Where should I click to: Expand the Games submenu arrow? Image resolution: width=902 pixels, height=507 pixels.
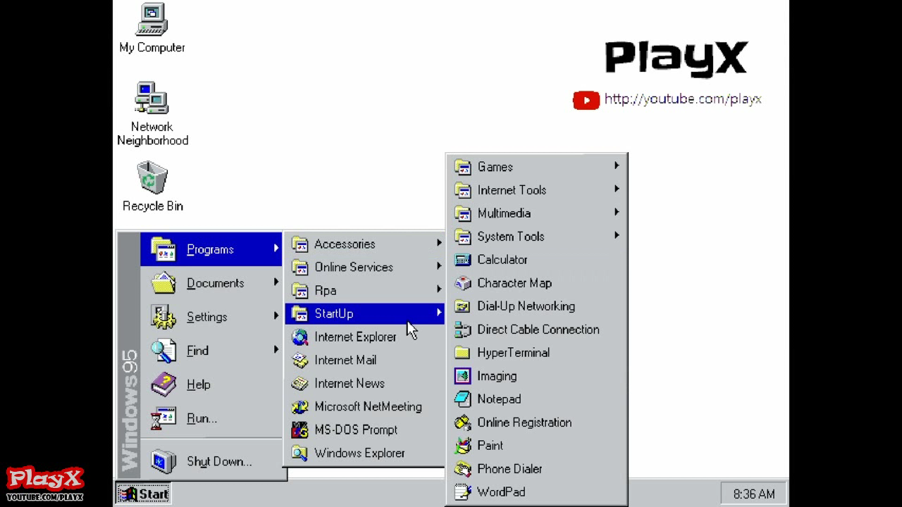pos(617,166)
